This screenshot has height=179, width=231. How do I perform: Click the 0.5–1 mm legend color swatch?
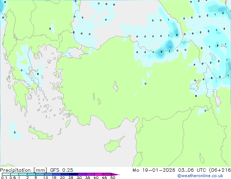(15, 174)
